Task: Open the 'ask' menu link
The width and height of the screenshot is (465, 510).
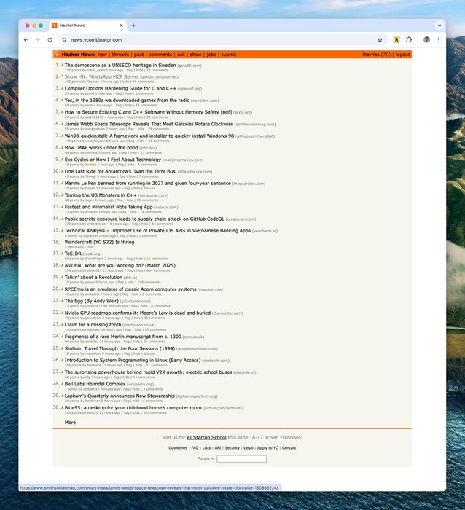Action: [x=181, y=55]
